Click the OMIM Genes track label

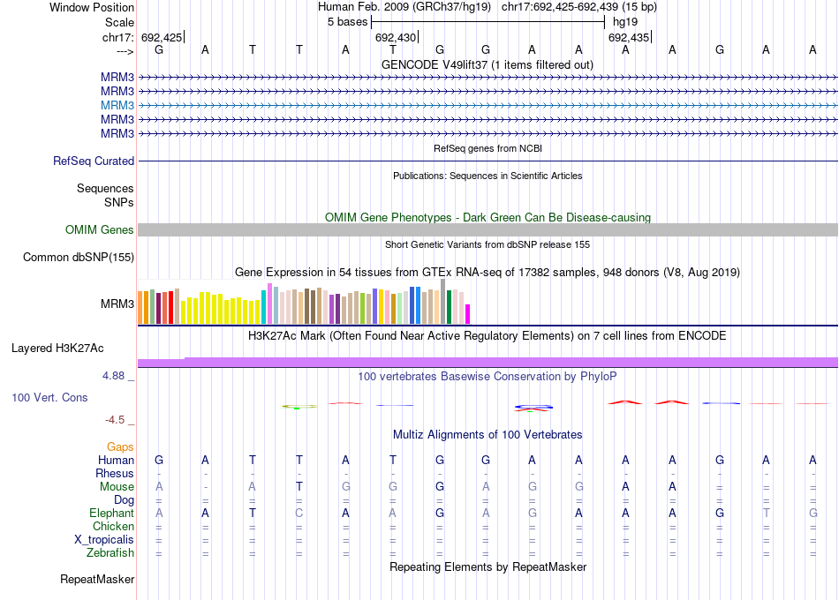[x=100, y=230]
